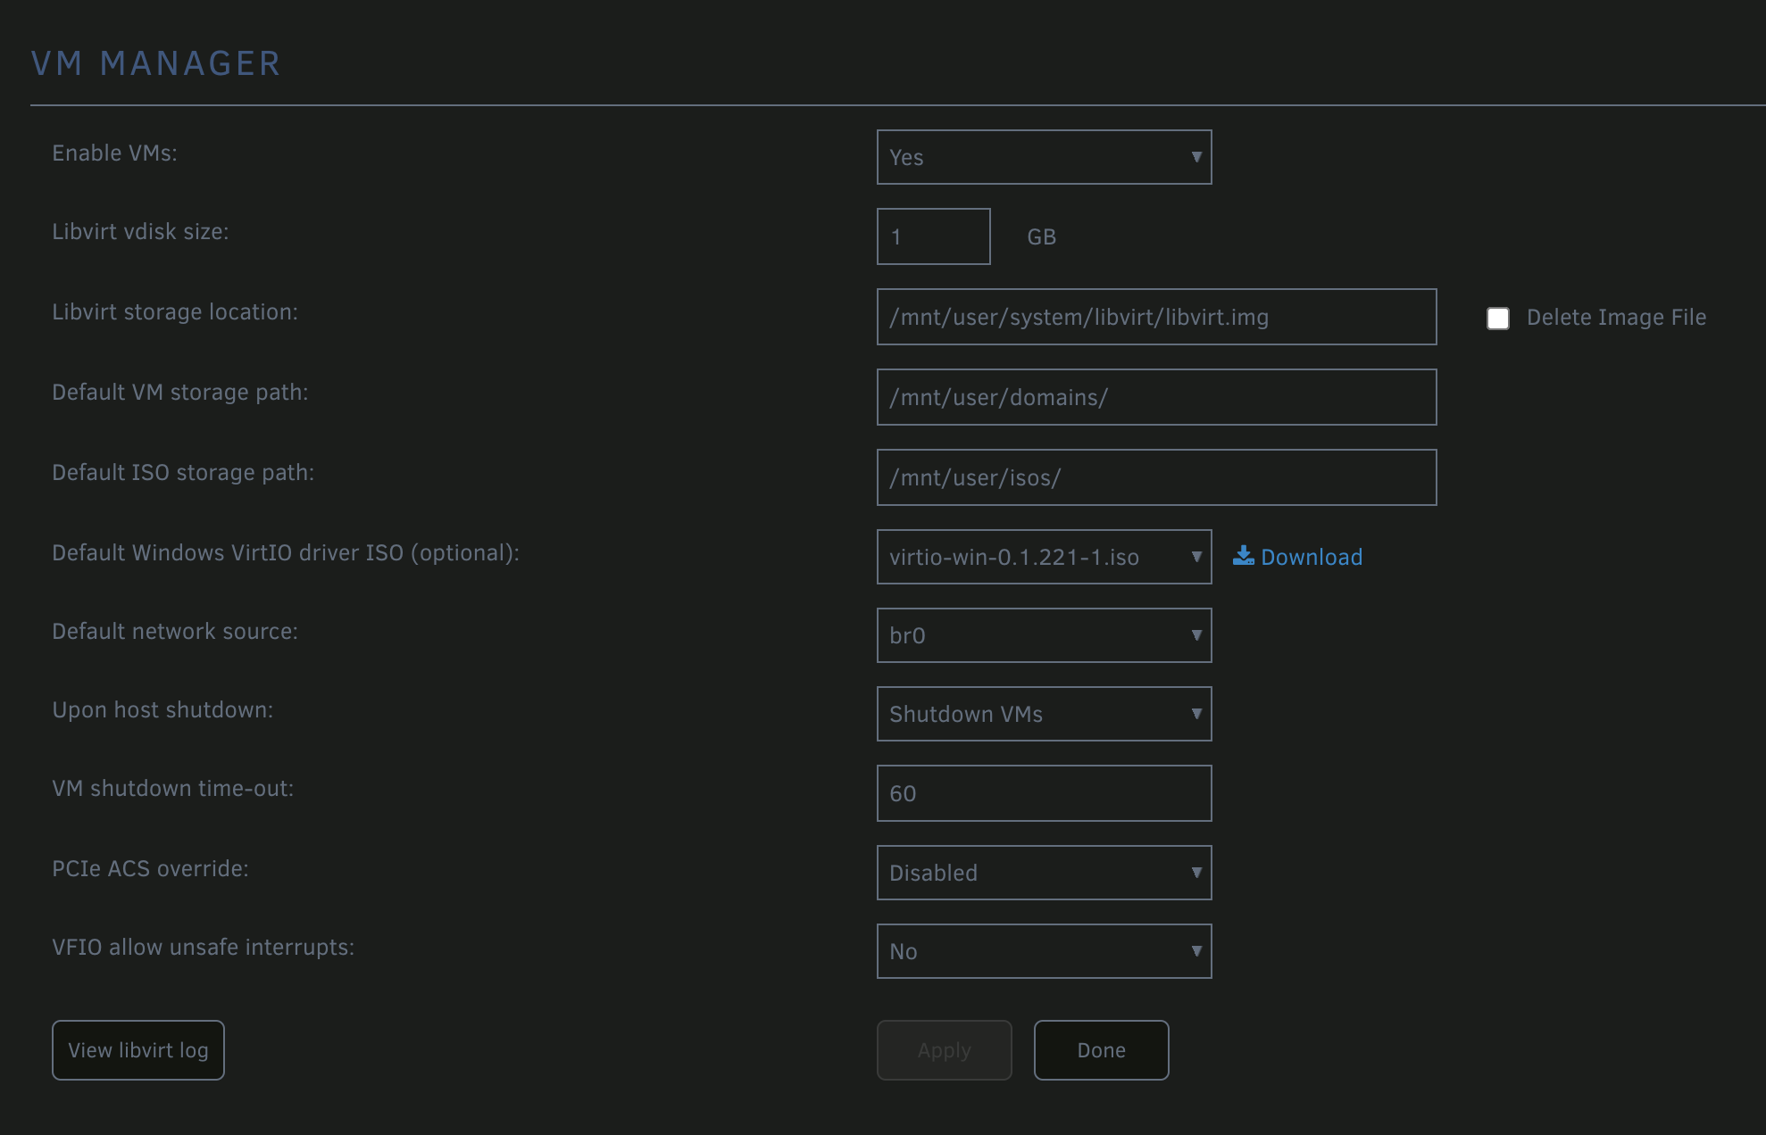The height and width of the screenshot is (1135, 1766).
Task: Tick the Delete Image File checkbox
Action: pos(1498,319)
